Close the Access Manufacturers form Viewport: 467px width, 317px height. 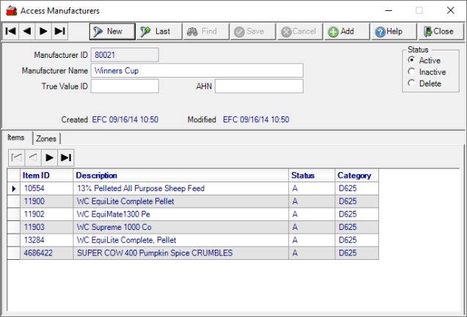coord(440,31)
